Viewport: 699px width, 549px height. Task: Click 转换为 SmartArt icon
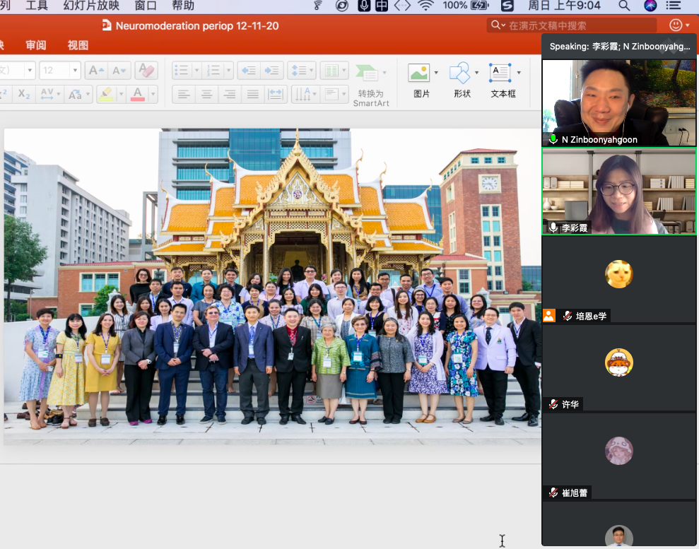368,73
